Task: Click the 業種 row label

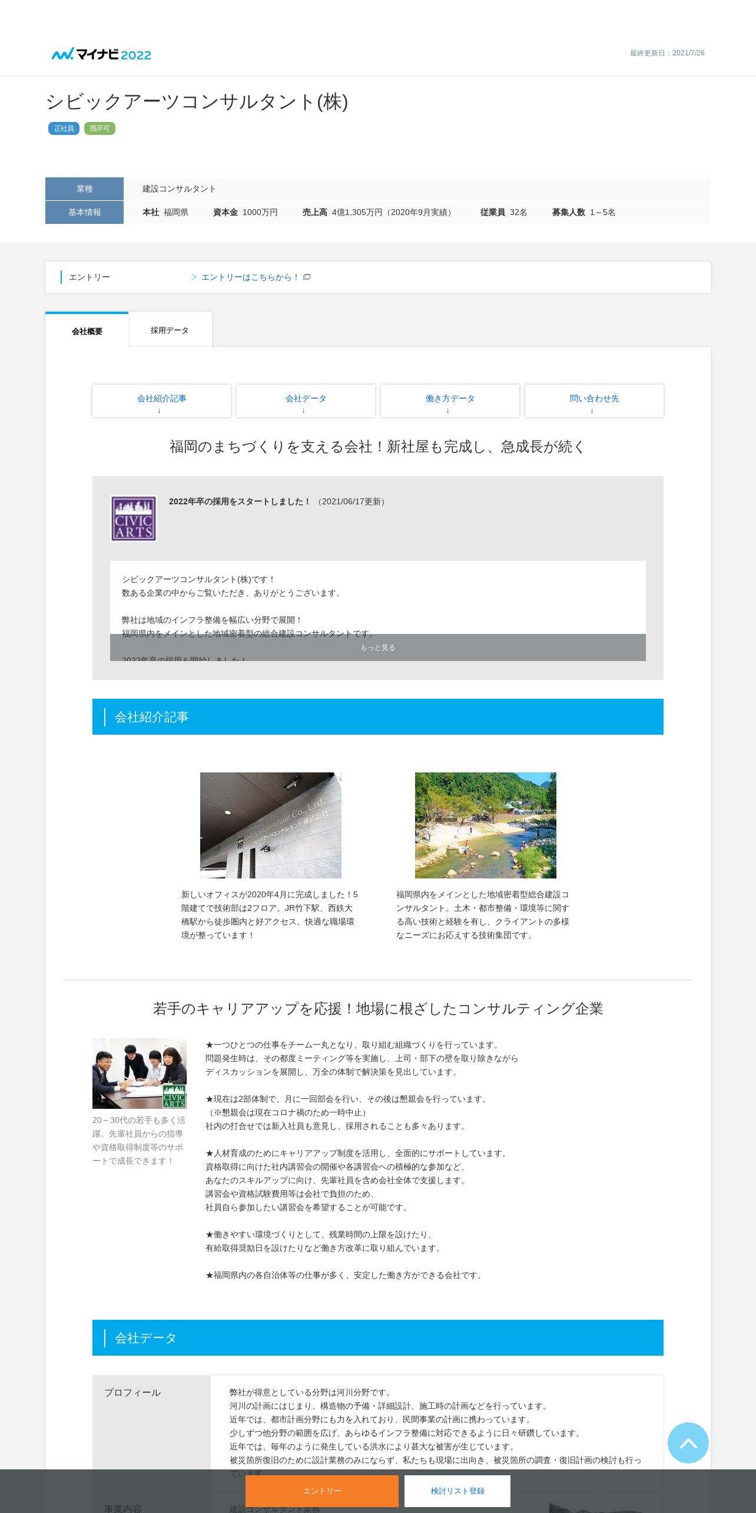Action: tap(84, 189)
